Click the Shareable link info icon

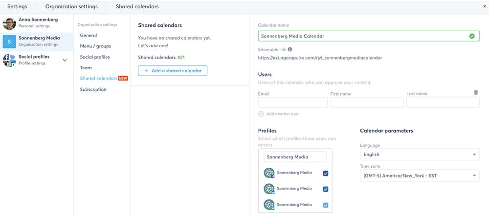290,49
